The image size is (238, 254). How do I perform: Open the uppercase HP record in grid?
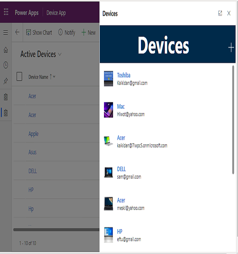pyautogui.click(x=31, y=190)
